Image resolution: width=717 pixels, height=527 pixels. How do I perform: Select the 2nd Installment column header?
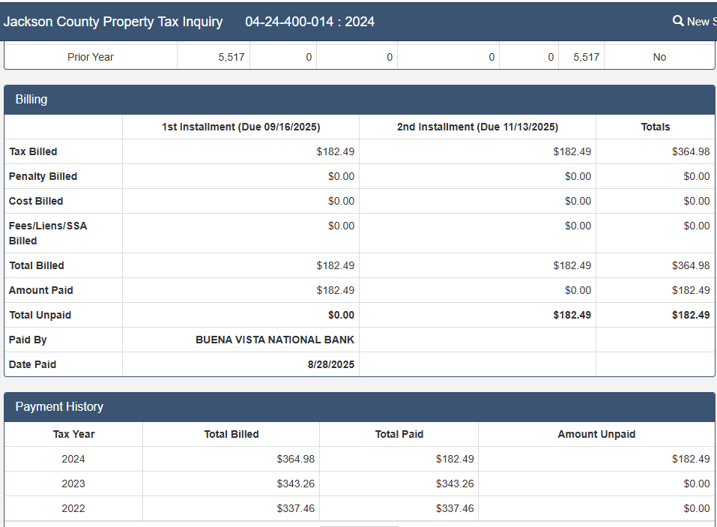[x=477, y=127]
